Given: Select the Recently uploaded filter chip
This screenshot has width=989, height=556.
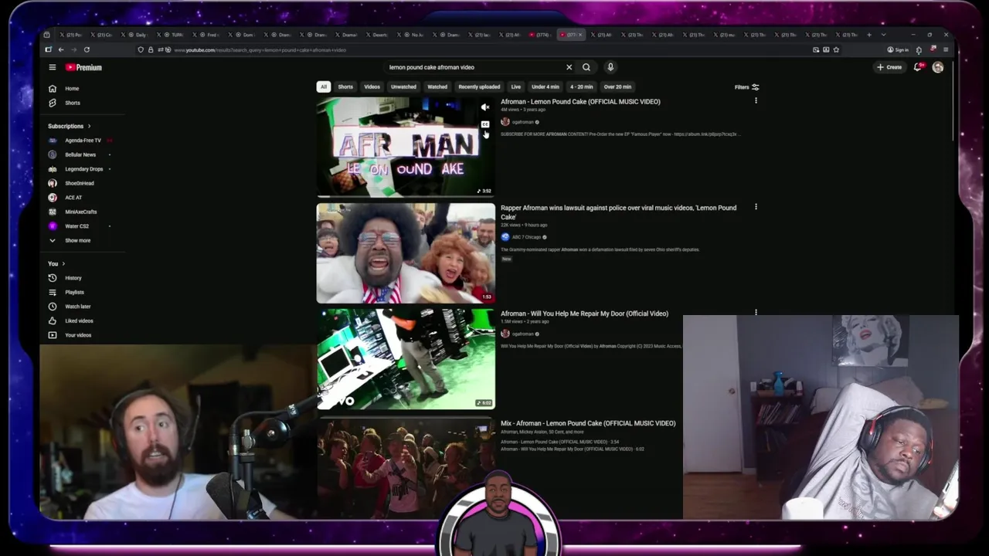Looking at the screenshot, I should [479, 86].
